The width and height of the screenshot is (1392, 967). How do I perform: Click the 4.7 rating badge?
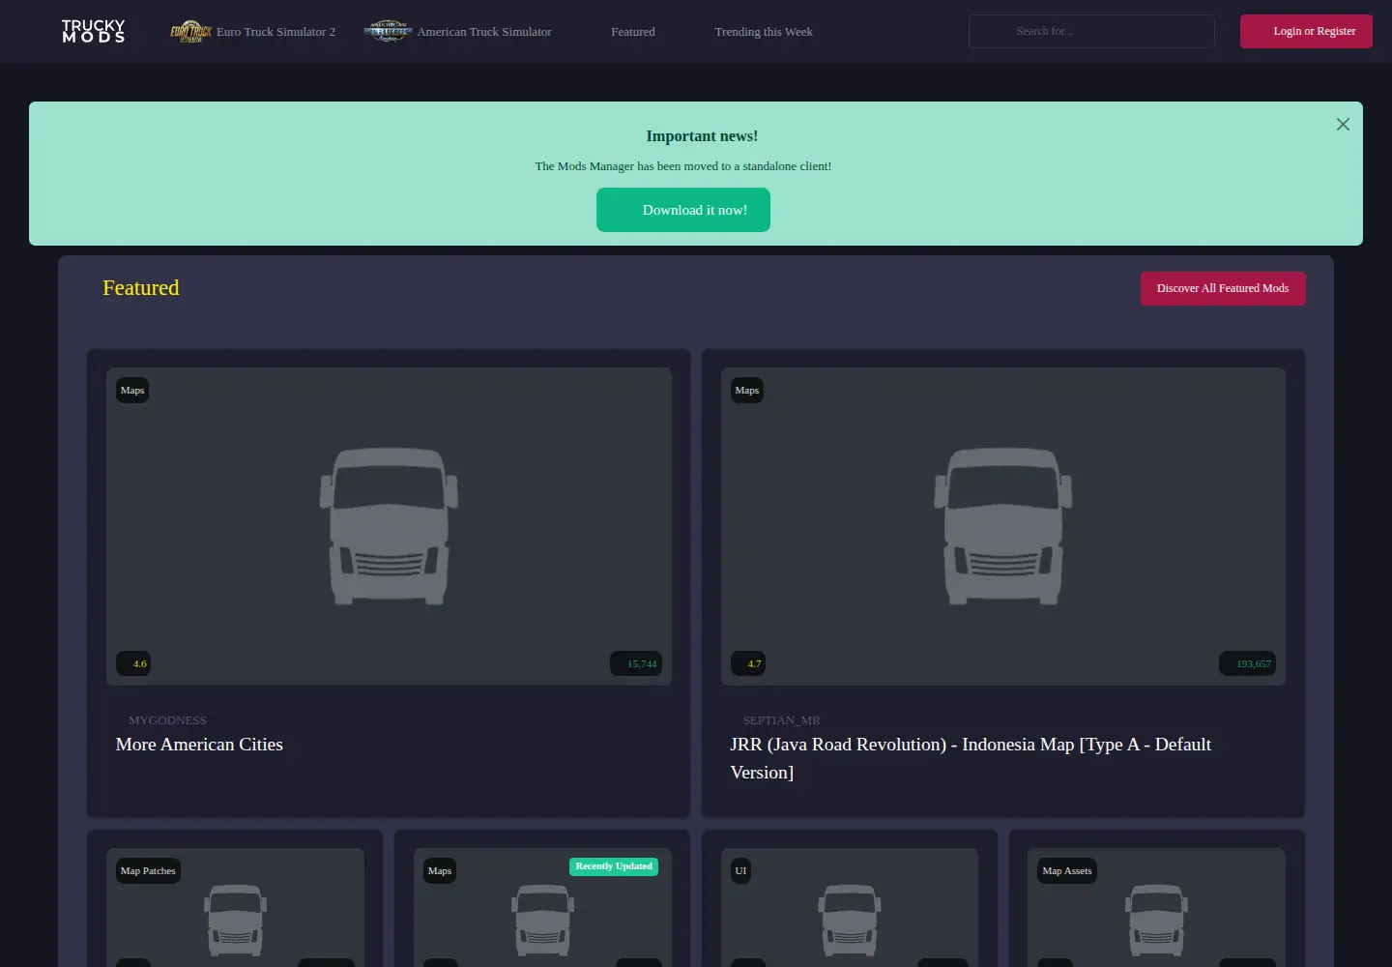tap(748, 663)
